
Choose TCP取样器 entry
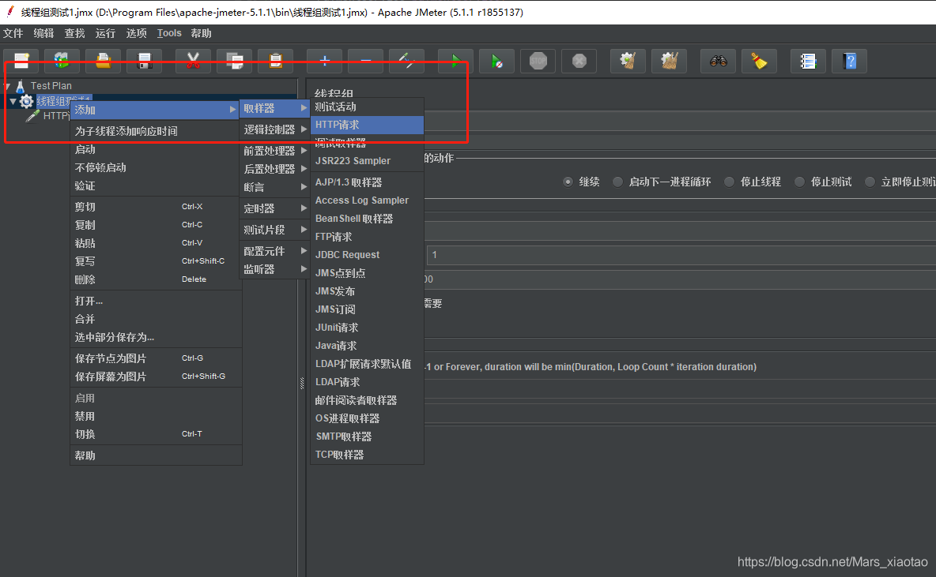367,455
